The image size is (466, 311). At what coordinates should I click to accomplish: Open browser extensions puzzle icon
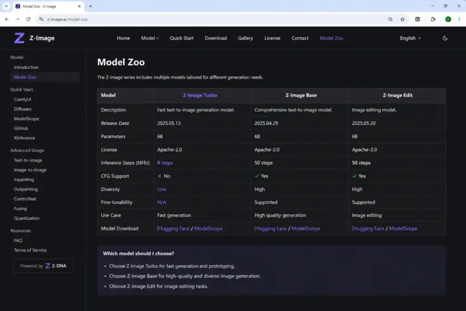click(433, 19)
